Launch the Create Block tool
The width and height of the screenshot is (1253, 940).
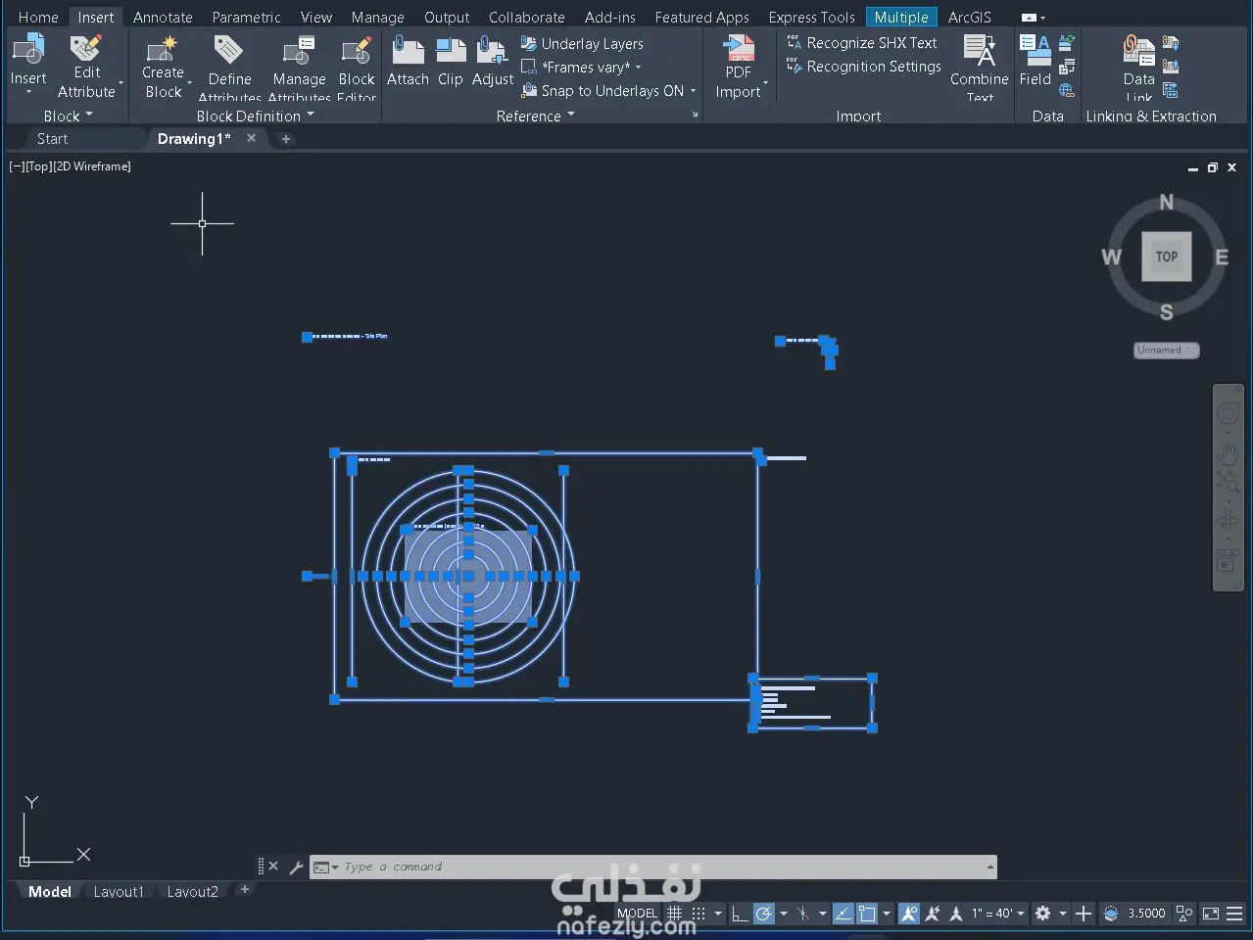(163, 67)
